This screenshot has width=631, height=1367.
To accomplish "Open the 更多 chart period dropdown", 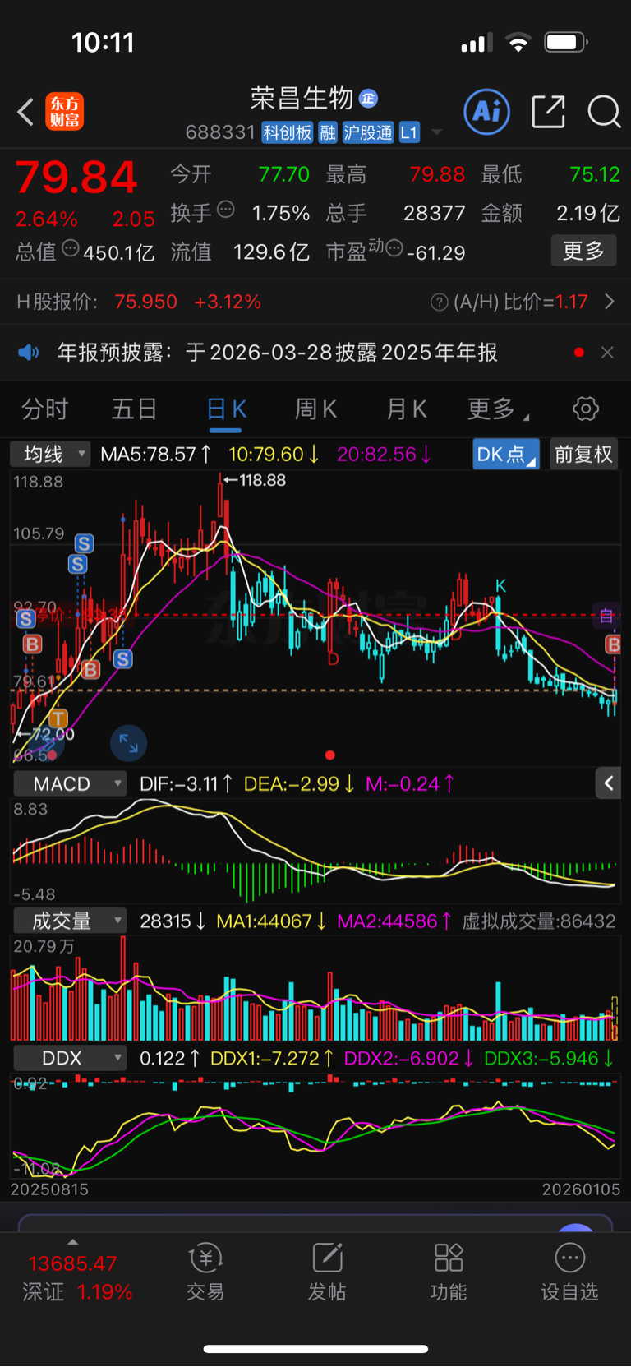I will tap(498, 409).
